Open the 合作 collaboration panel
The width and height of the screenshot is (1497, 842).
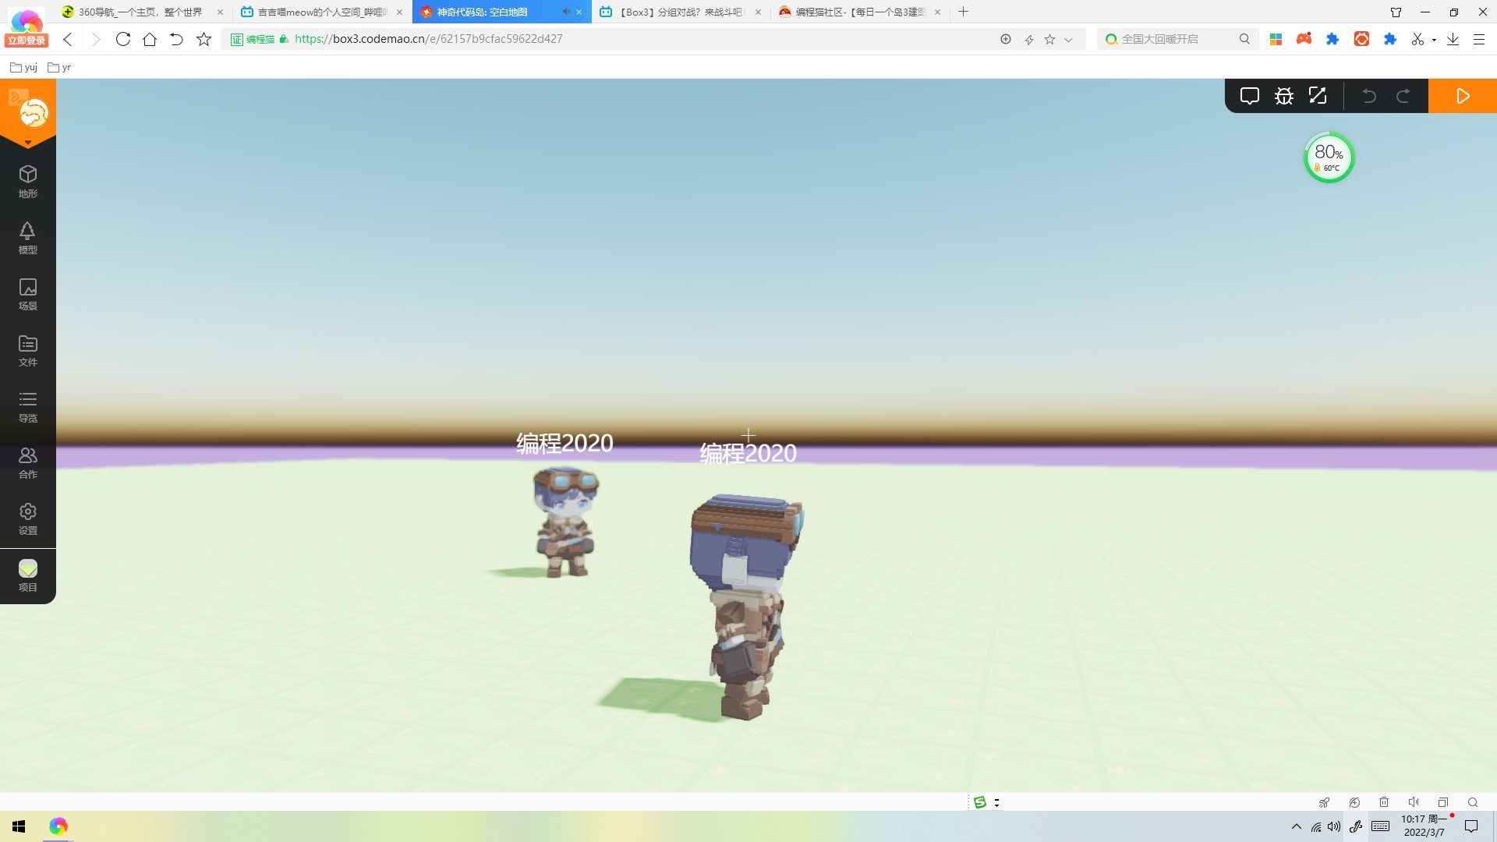(x=28, y=462)
